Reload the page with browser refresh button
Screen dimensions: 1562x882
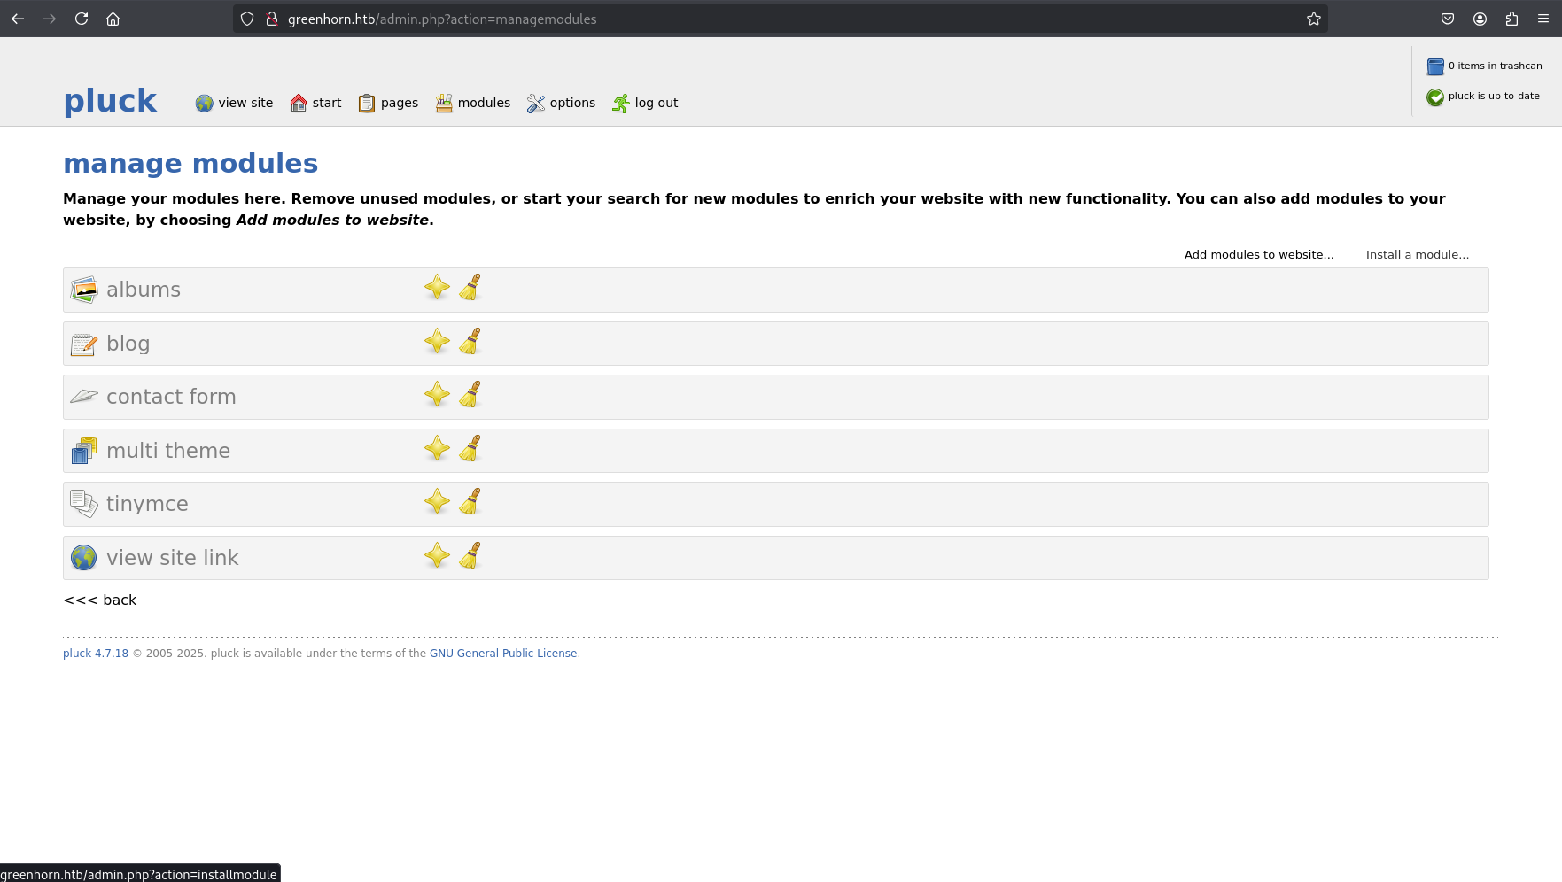[x=82, y=19]
